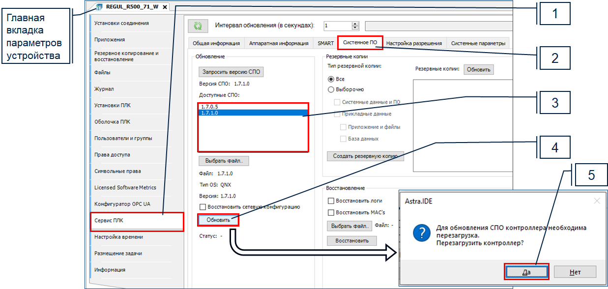Viewport: 608px width, 289px height.
Task: Open the SMART tab
Action: (x=325, y=43)
